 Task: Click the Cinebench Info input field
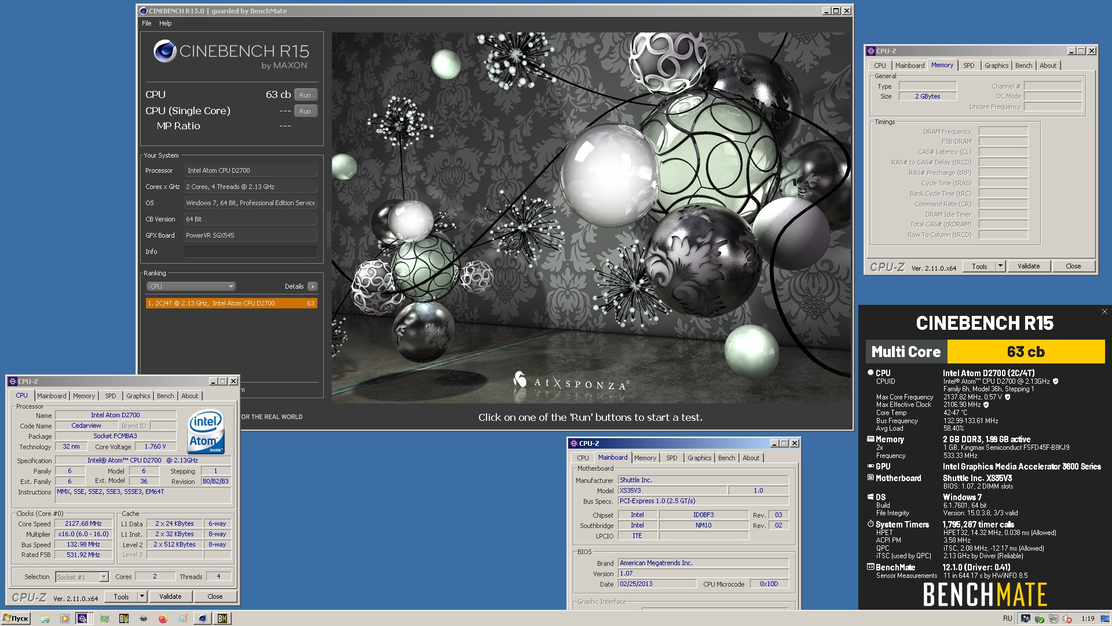250,252
